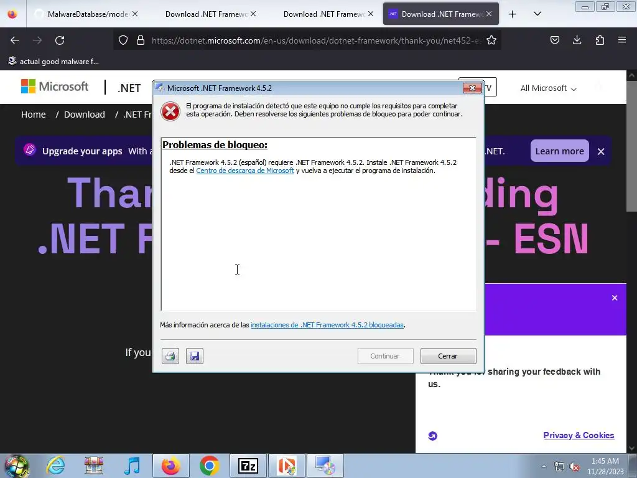This screenshot has height=478, width=637.
Task: Open a new tab with plus
Action: (x=513, y=14)
